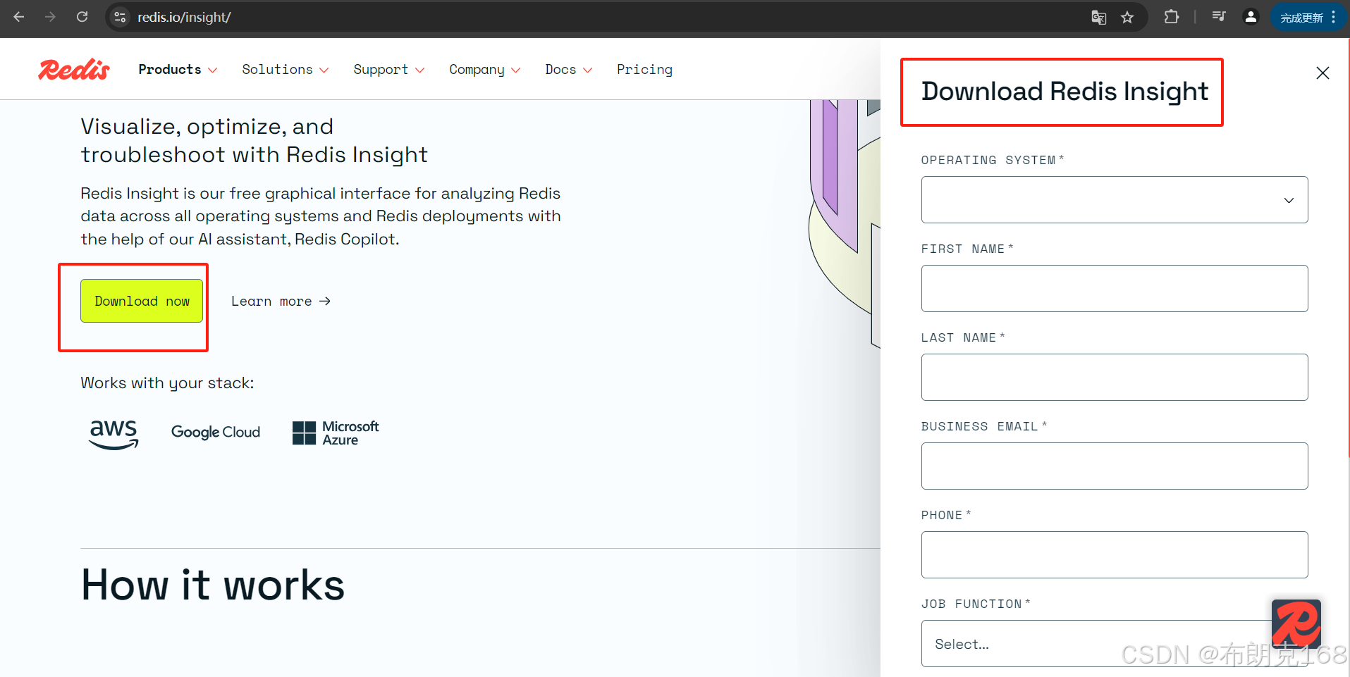Click the Download now button
Viewport: 1350px width, 677px height.
click(142, 301)
